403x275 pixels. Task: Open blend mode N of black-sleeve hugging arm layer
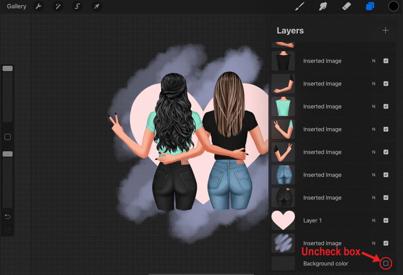point(374,84)
